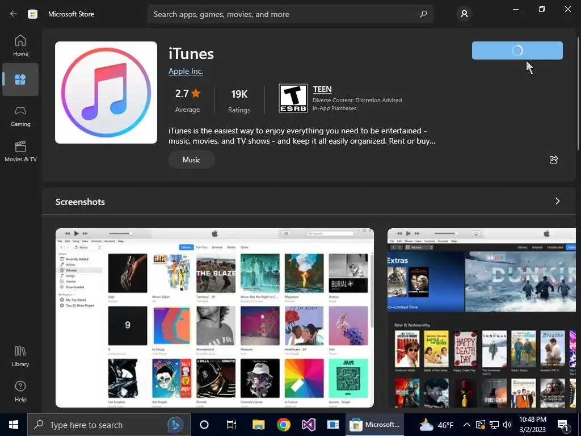Expand Screenshots section with chevron
The height and width of the screenshot is (436, 581).
(557, 201)
